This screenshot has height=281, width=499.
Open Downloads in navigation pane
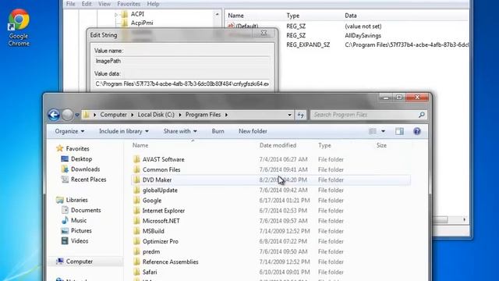pyautogui.click(x=85, y=169)
